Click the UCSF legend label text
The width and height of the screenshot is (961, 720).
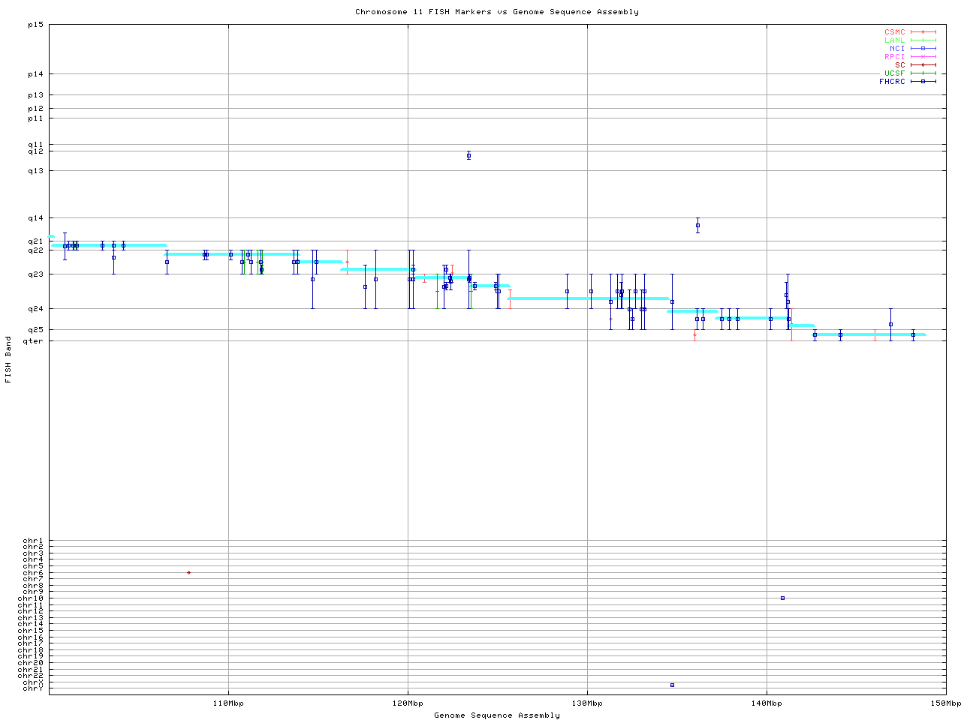(894, 73)
